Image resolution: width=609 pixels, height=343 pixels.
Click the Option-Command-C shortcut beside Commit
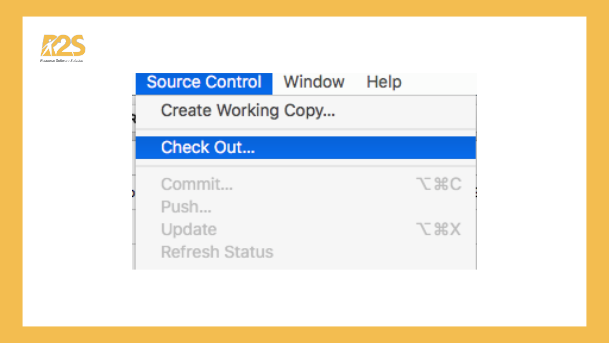[439, 184]
